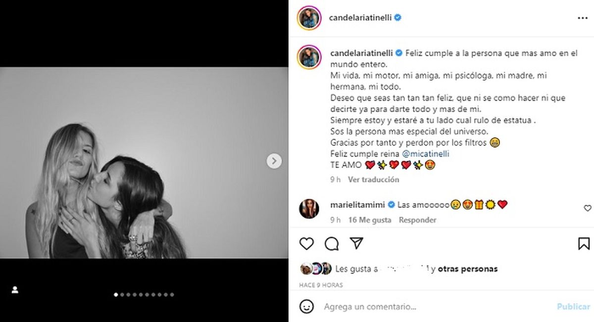Viewport: 594px width, 322px height.
Task: Like the marielitamimi comment with small heart
Action: pyautogui.click(x=588, y=208)
